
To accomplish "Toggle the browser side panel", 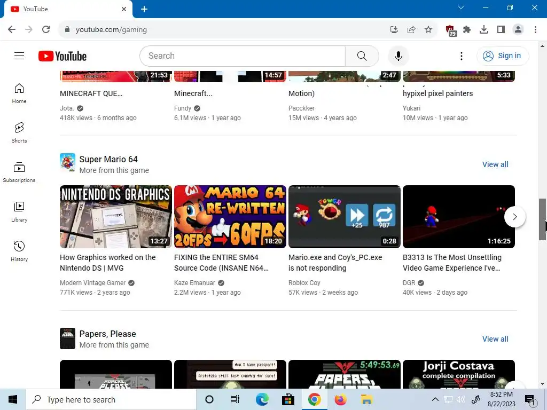I will point(501,30).
